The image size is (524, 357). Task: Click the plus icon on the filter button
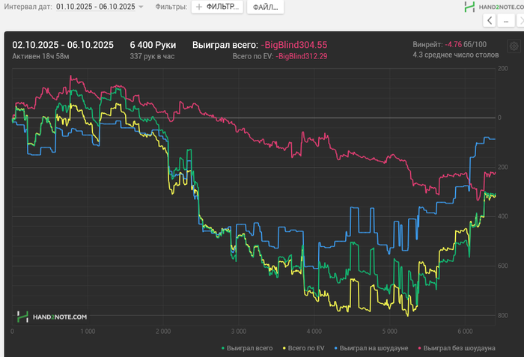(200, 7)
